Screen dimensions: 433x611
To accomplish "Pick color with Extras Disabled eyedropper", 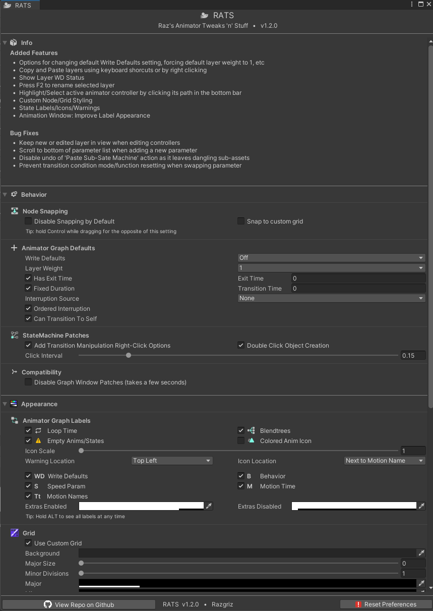I will [422, 506].
